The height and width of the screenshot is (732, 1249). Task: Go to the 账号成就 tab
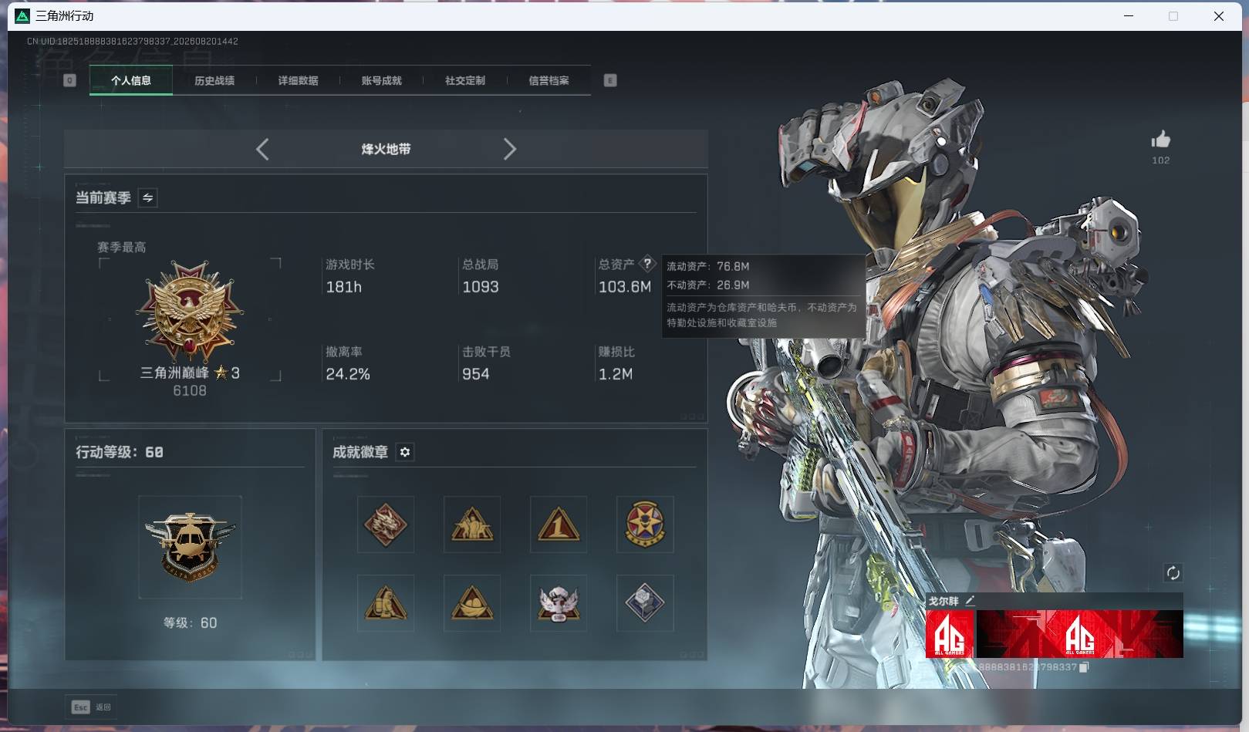pos(381,80)
